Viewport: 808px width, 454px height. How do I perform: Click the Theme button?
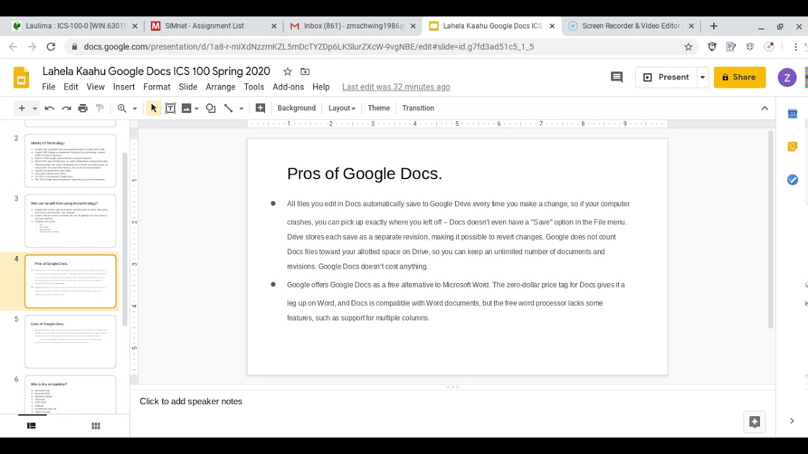tap(379, 108)
